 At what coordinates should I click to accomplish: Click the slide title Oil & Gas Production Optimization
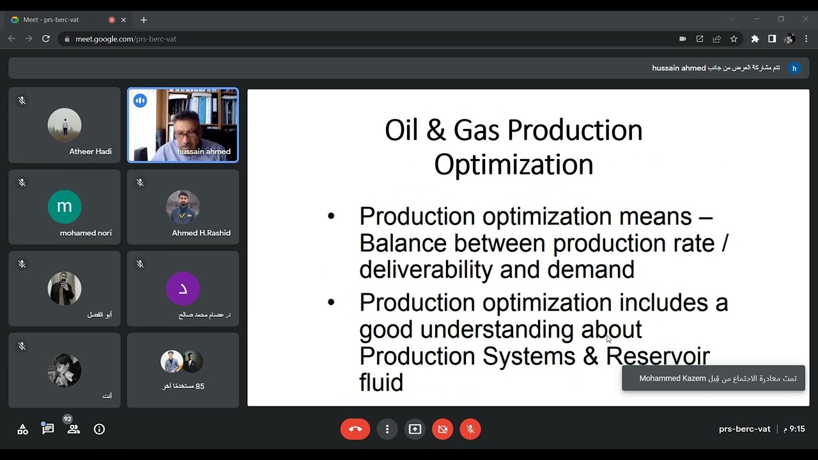(514, 147)
